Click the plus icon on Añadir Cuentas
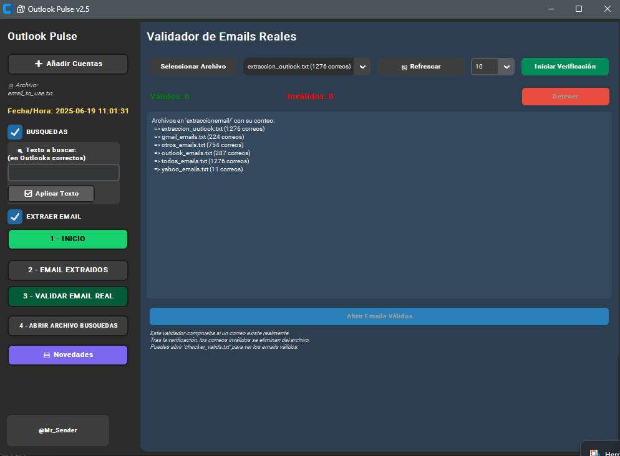Screen dimensions: 620x456 [39, 64]
